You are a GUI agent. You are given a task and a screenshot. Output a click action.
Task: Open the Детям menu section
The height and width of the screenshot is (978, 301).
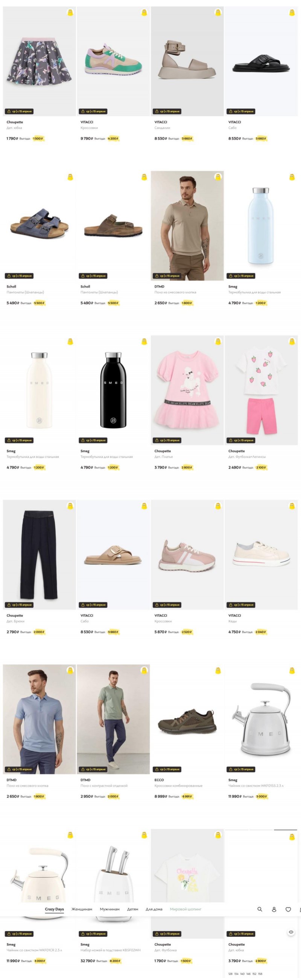132,909
